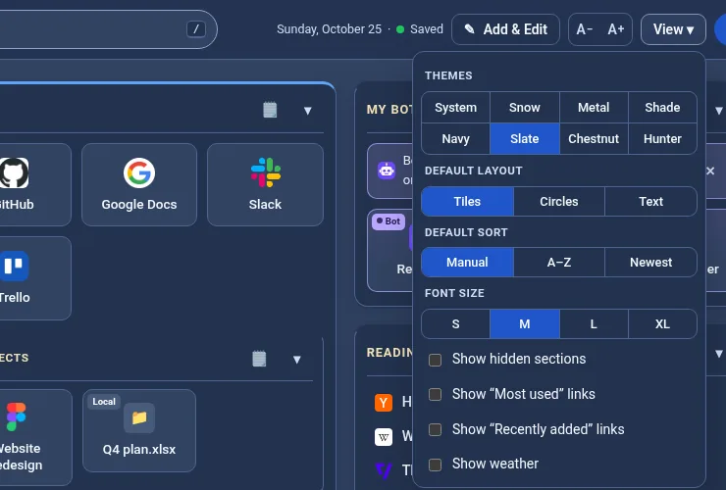Set default sort to A–Z

(x=559, y=262)
